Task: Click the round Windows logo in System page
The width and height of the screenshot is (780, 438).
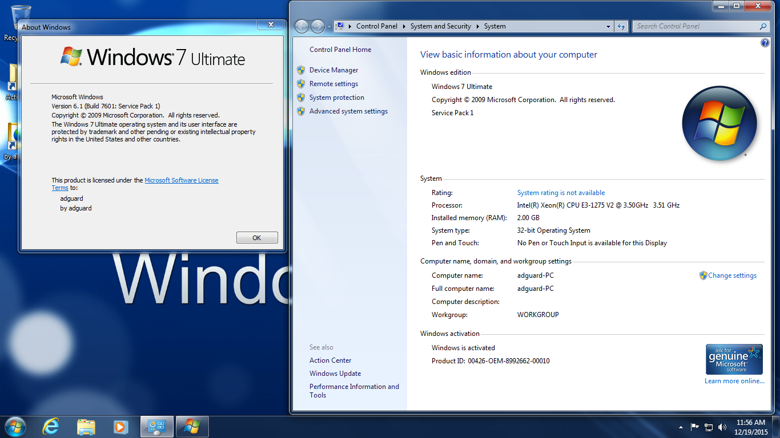Action: click(719, 124)
